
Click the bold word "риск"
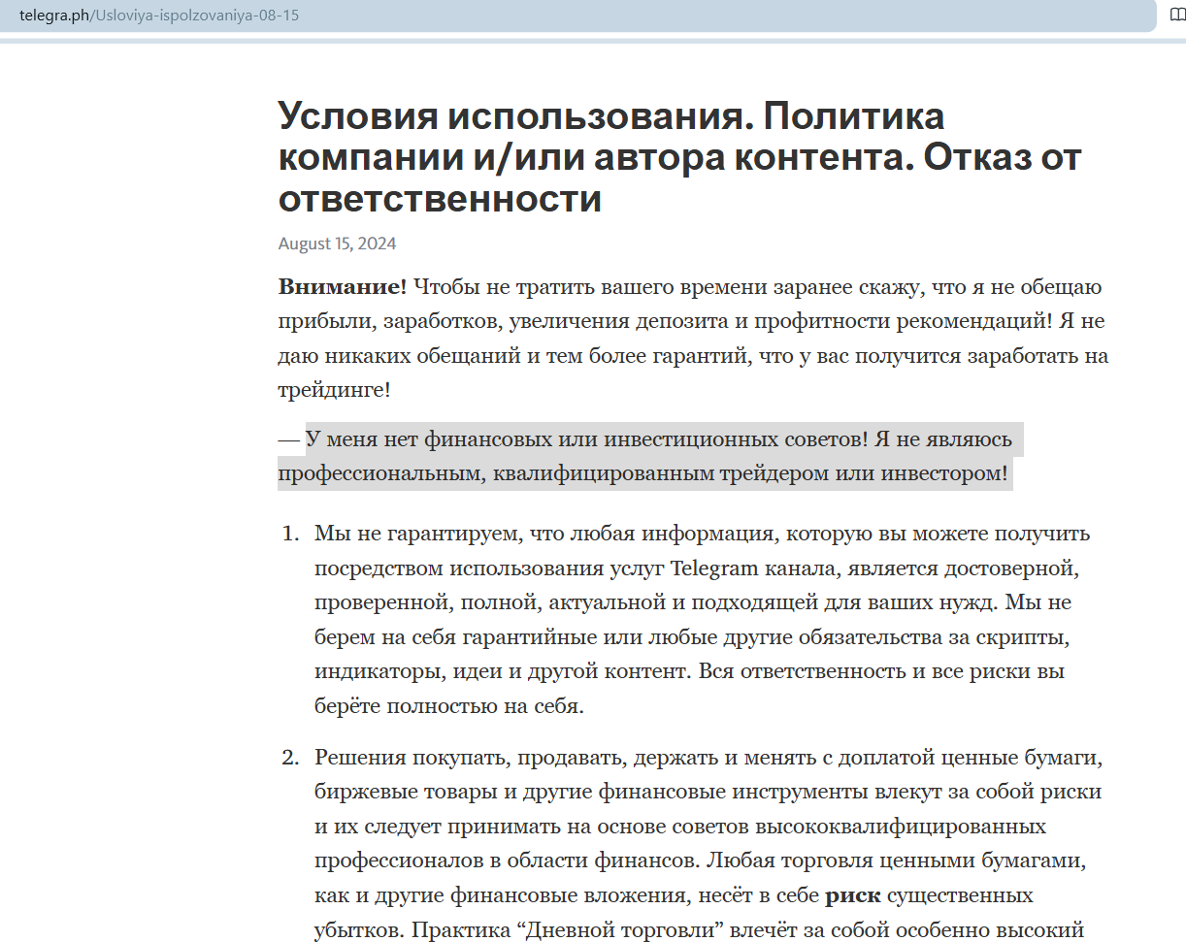853,894
